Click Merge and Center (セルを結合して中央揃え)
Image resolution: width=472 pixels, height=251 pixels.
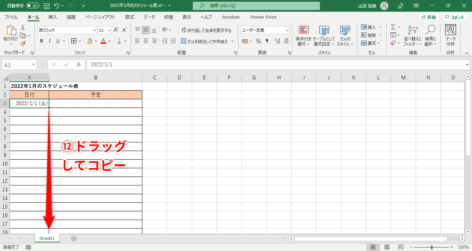pos(204,41)
